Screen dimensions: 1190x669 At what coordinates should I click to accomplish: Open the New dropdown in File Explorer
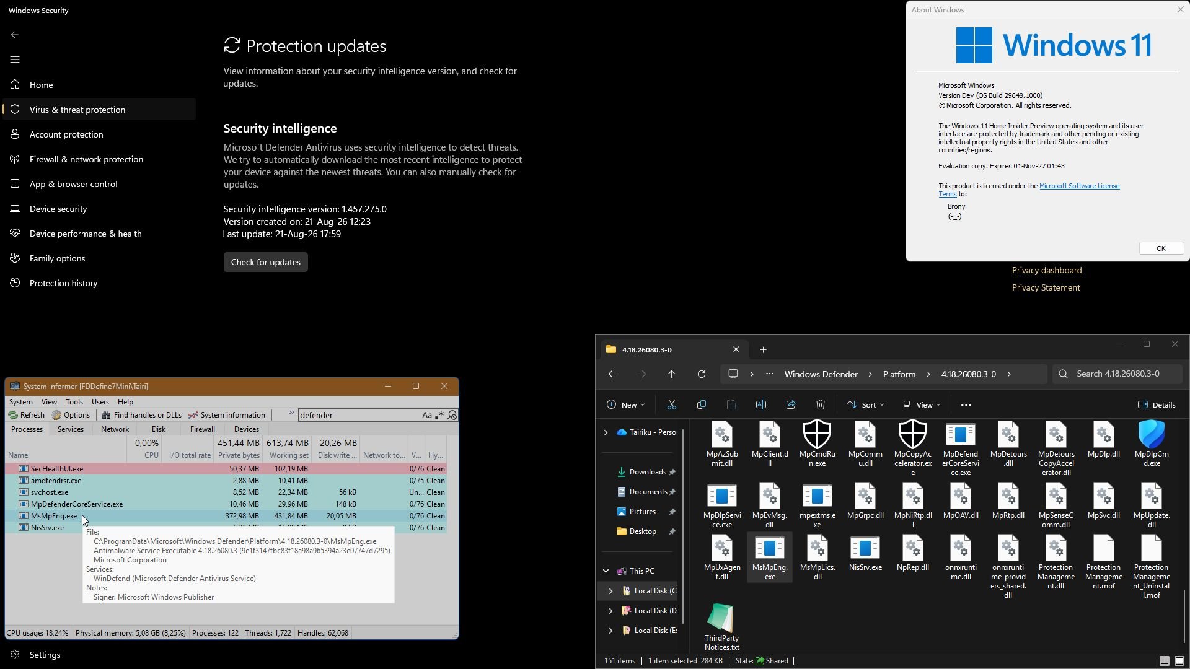625,405
